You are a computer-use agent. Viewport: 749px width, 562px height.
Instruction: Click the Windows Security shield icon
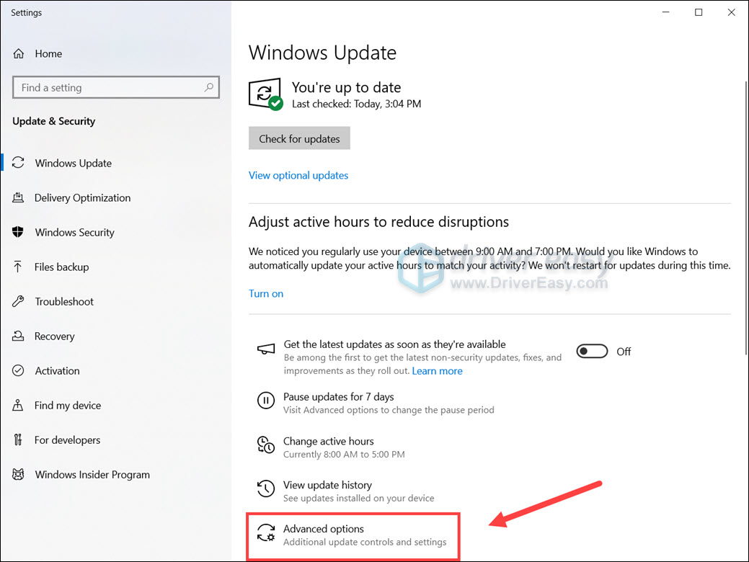click(19, 233)
